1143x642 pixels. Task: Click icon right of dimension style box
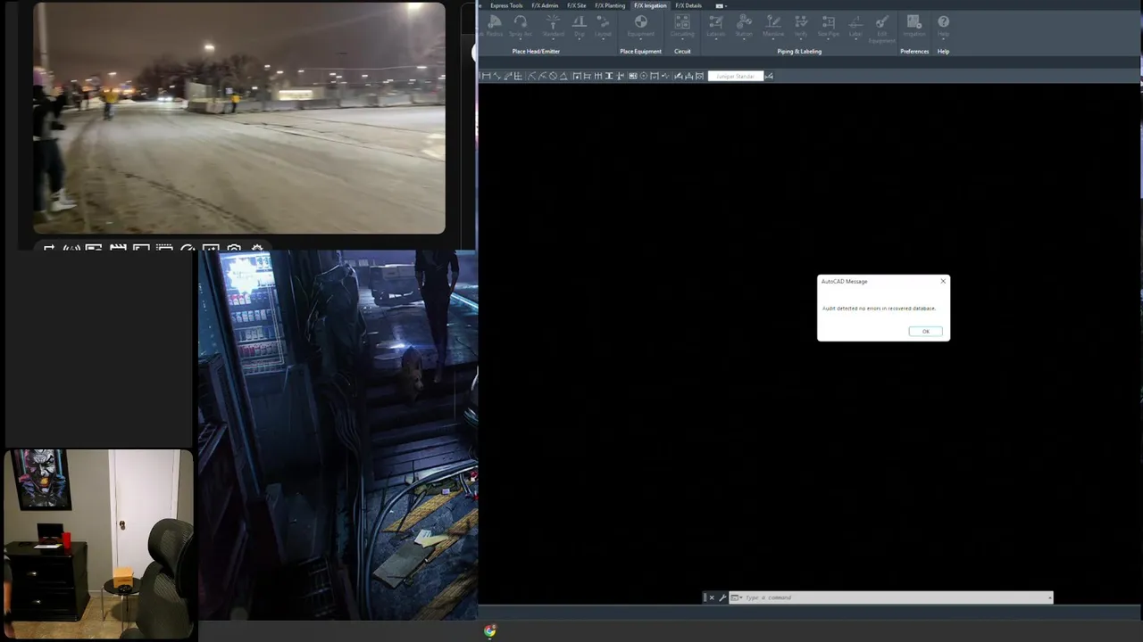(x=769, y=76)
